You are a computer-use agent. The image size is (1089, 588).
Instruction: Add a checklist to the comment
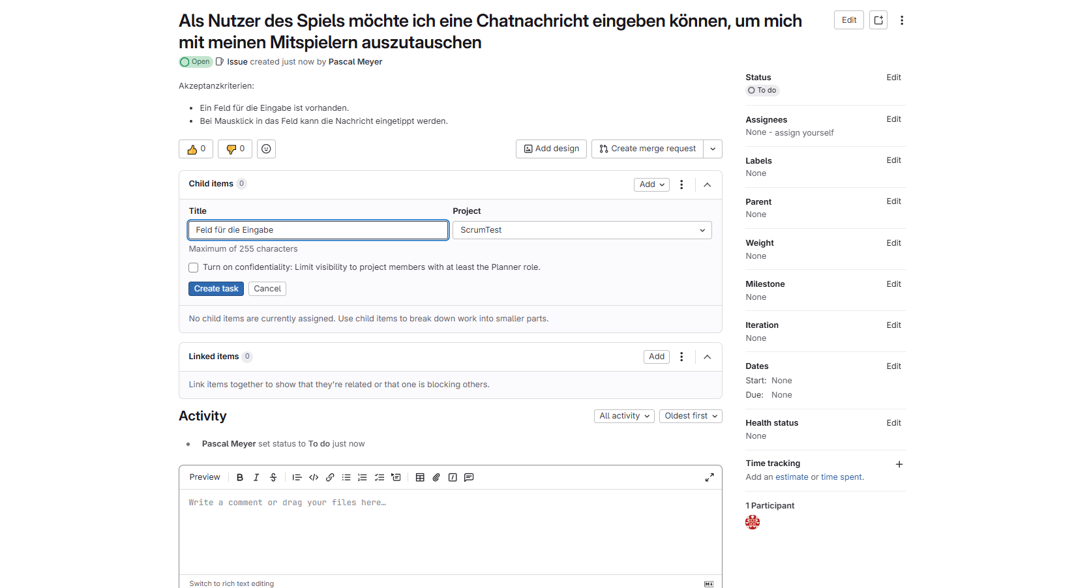(379, 477)
